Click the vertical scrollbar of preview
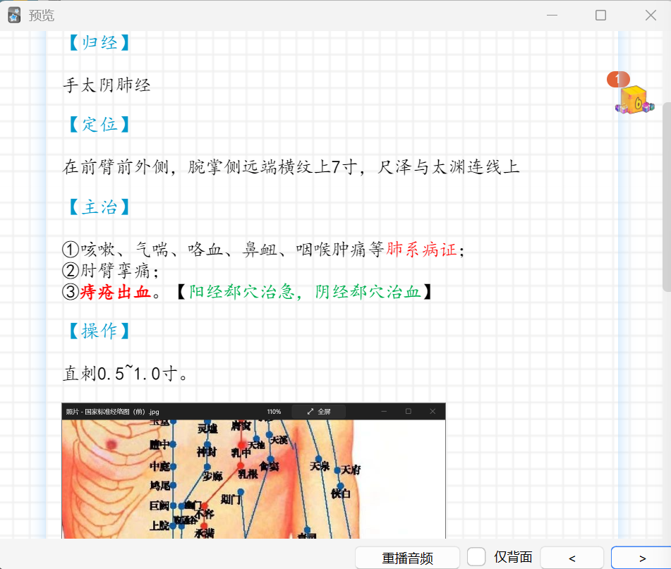The width and height of the screenshot is (671, 569). click(666, 197)
